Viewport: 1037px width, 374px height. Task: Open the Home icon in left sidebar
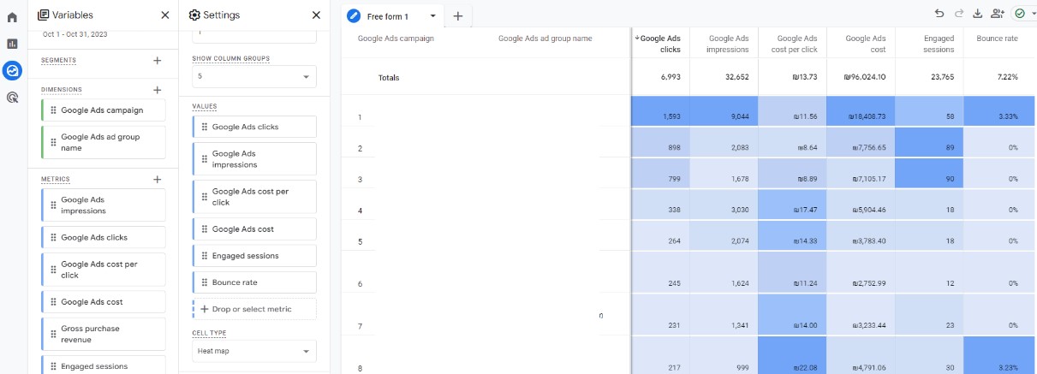12,16
